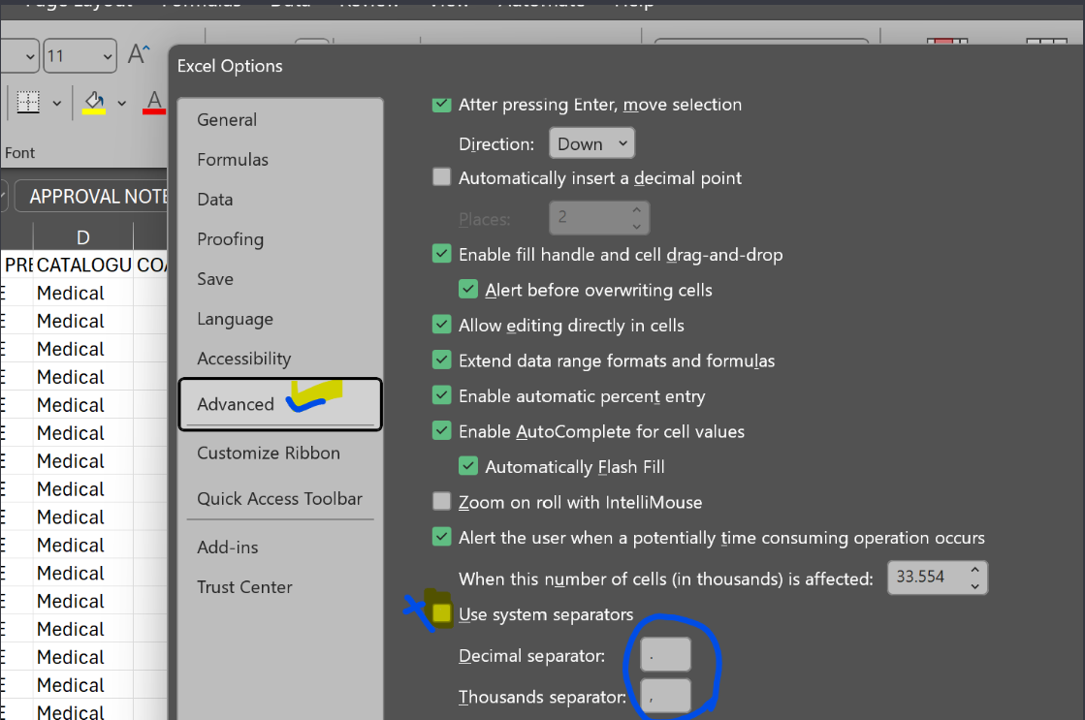
Task: Click the formula bar showing APPROVAL NOTE
Action: pos(90,197)
